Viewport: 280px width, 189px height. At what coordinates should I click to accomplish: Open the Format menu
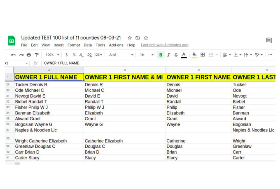[x=74, y=45]
